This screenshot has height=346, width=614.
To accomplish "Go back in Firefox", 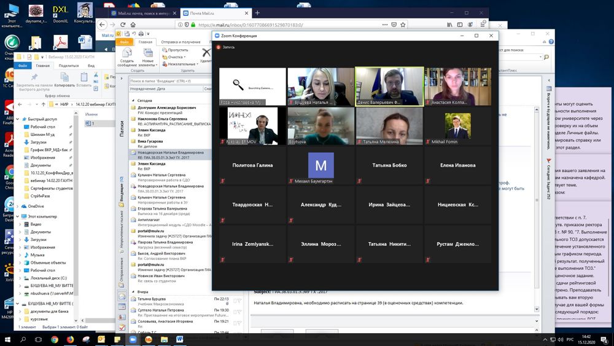I will [102, 25].
